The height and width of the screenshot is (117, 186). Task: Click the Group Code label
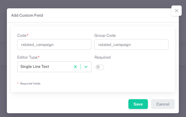(x=105, y=35)
